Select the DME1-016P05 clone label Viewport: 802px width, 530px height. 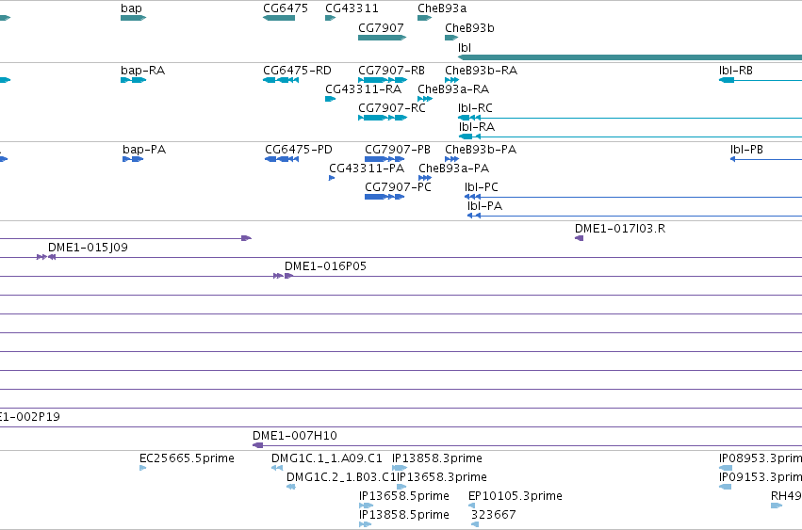325,266
